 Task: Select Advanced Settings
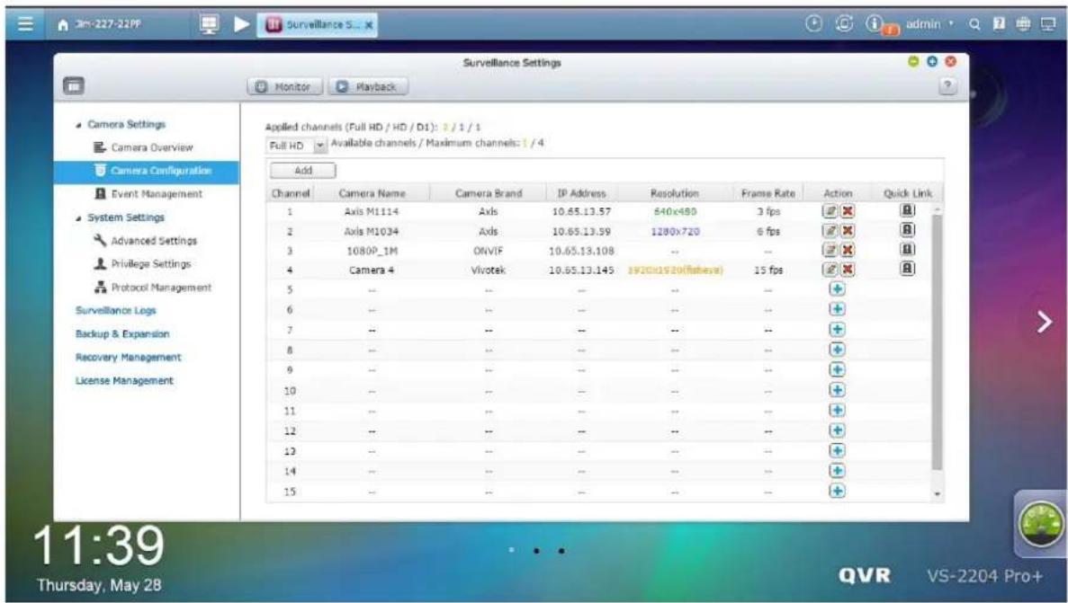coord(146,240)
